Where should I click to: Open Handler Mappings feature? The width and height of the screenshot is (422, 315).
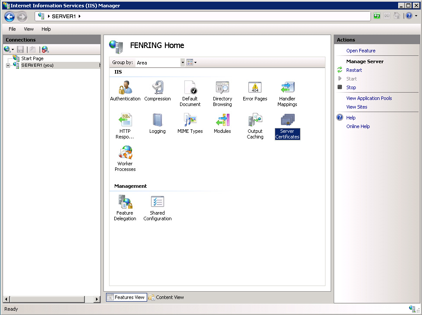[287, 93]
